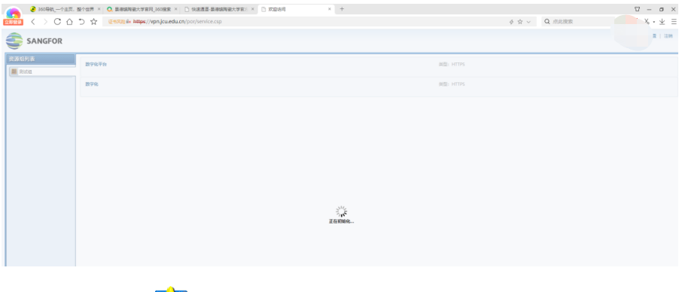The image size is (679, 292).
Task: Select the 测试组 item in resource group list
Action: pos(42,72)
